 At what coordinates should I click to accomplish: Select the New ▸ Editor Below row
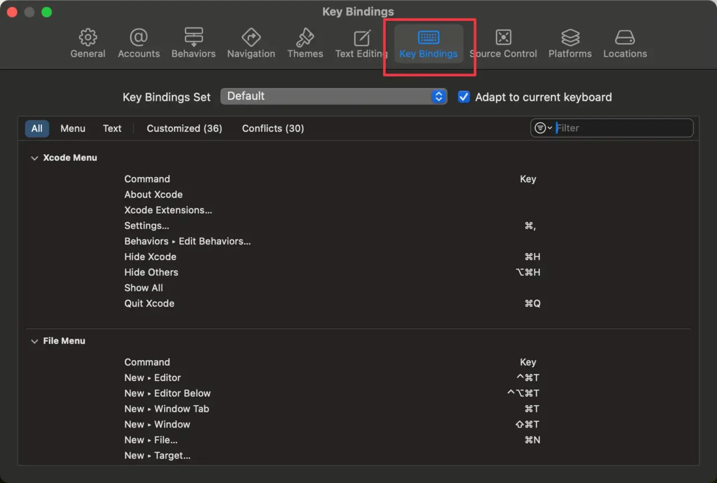pos(358,393)
